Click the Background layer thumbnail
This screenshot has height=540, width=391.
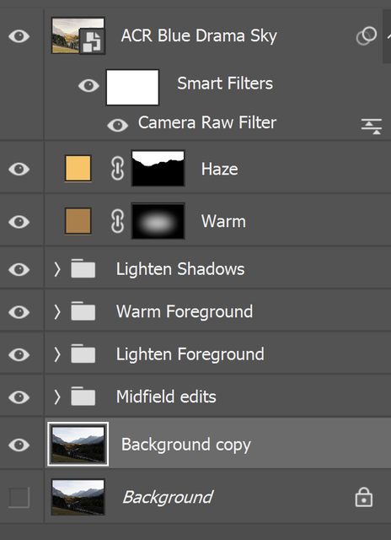(78, 497)
